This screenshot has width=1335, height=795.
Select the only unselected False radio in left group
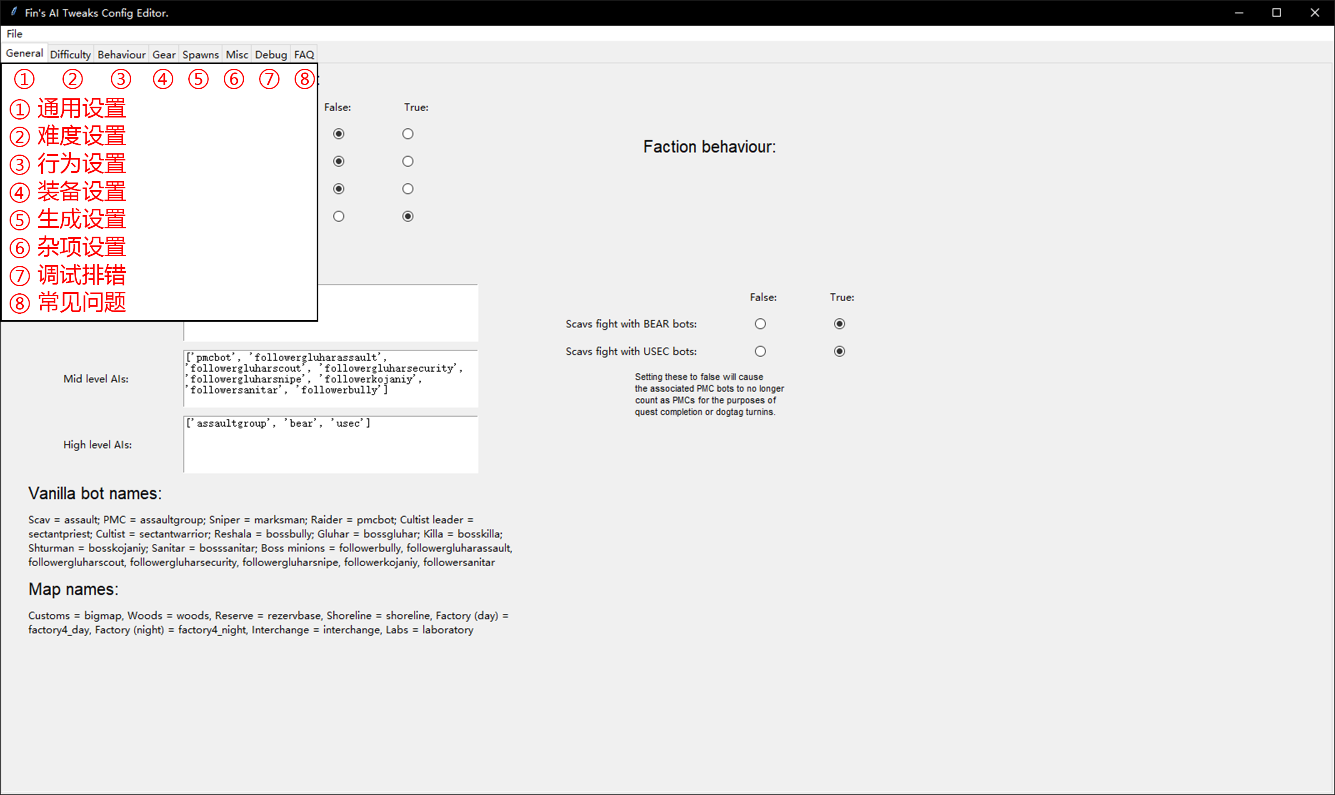point(339,216)
